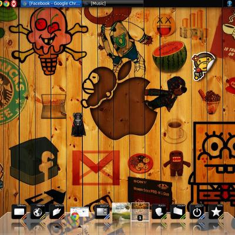The height and width of the screenshot is (235, 235).
Task: Open the Places dock icon
Action: [x=159, y=211]
